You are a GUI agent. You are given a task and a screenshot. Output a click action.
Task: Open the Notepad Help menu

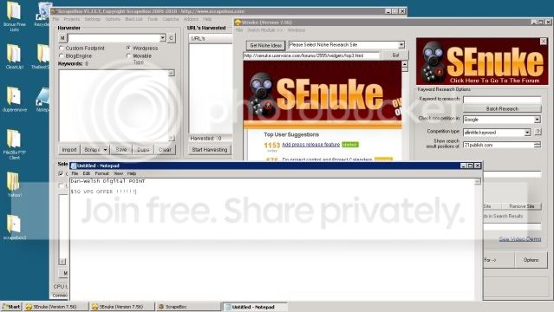click(132, 173)
